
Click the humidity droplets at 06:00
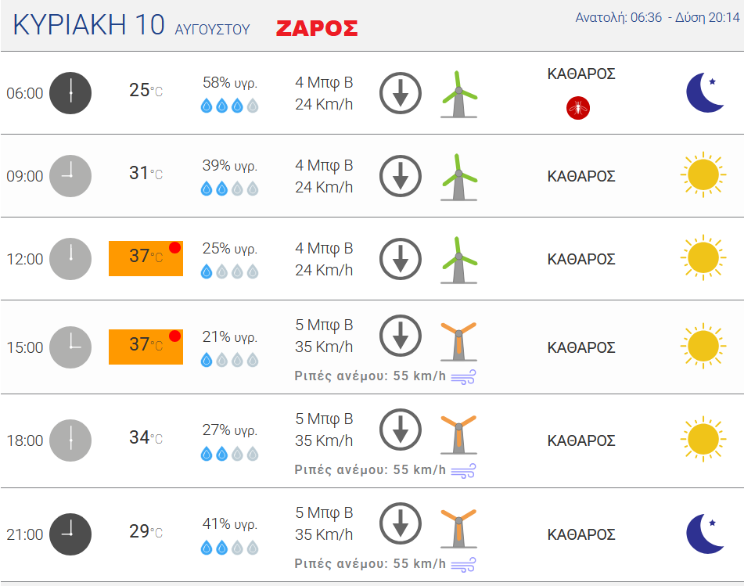click(x=230, y=106)
